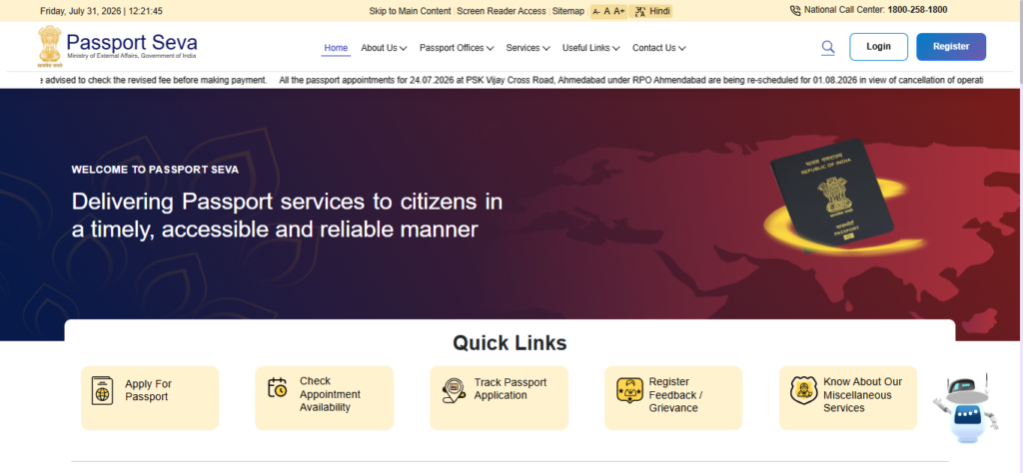Click the phone icon beside National Call Center
The image size is (1023, 473).
[794, 10]
